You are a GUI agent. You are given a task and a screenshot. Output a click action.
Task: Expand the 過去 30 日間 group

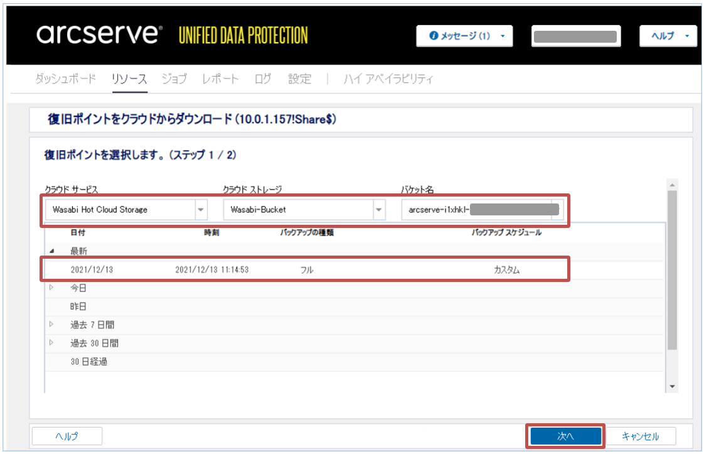51,342
